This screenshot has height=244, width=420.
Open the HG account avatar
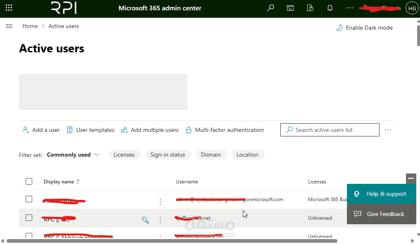coord(412,8)
